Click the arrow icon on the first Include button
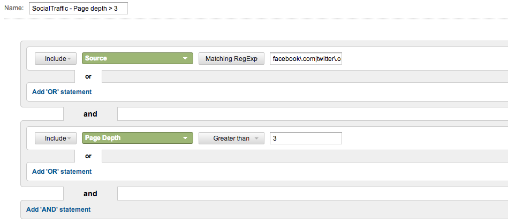508x224 pixels. coord(70,59)
